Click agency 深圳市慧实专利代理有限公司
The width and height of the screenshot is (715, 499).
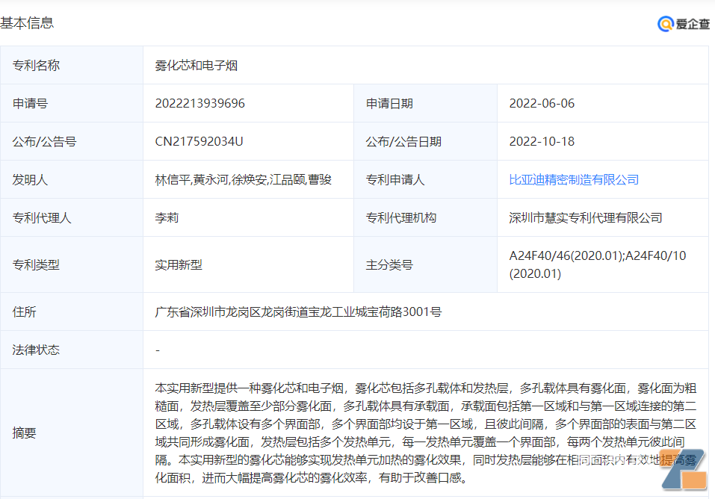(585, 218)
